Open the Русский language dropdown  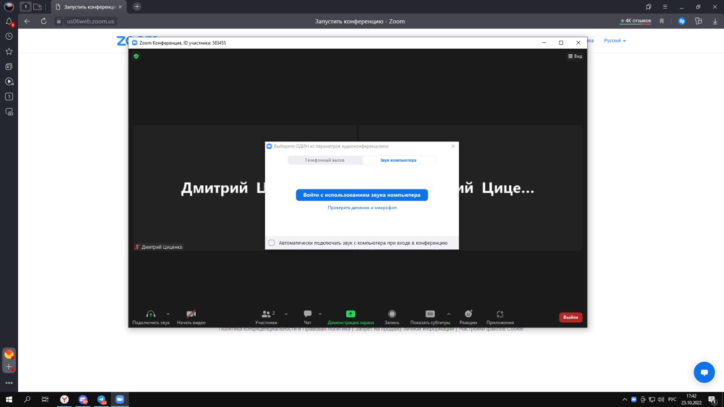point(615,41)
